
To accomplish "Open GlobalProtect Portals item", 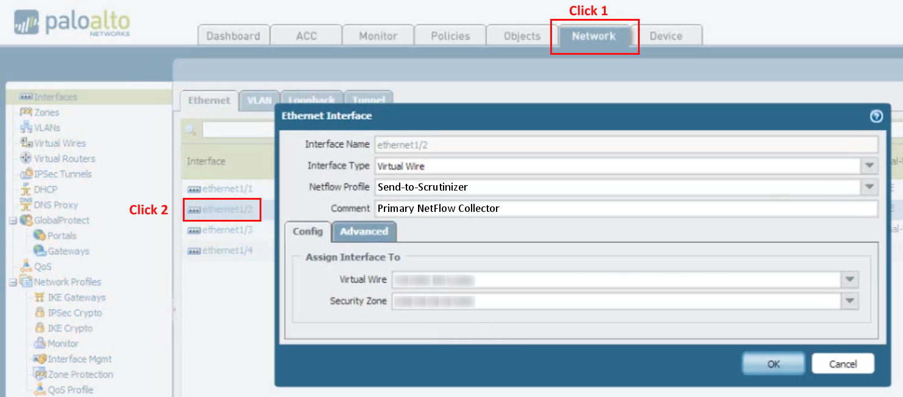I will 62,236.
